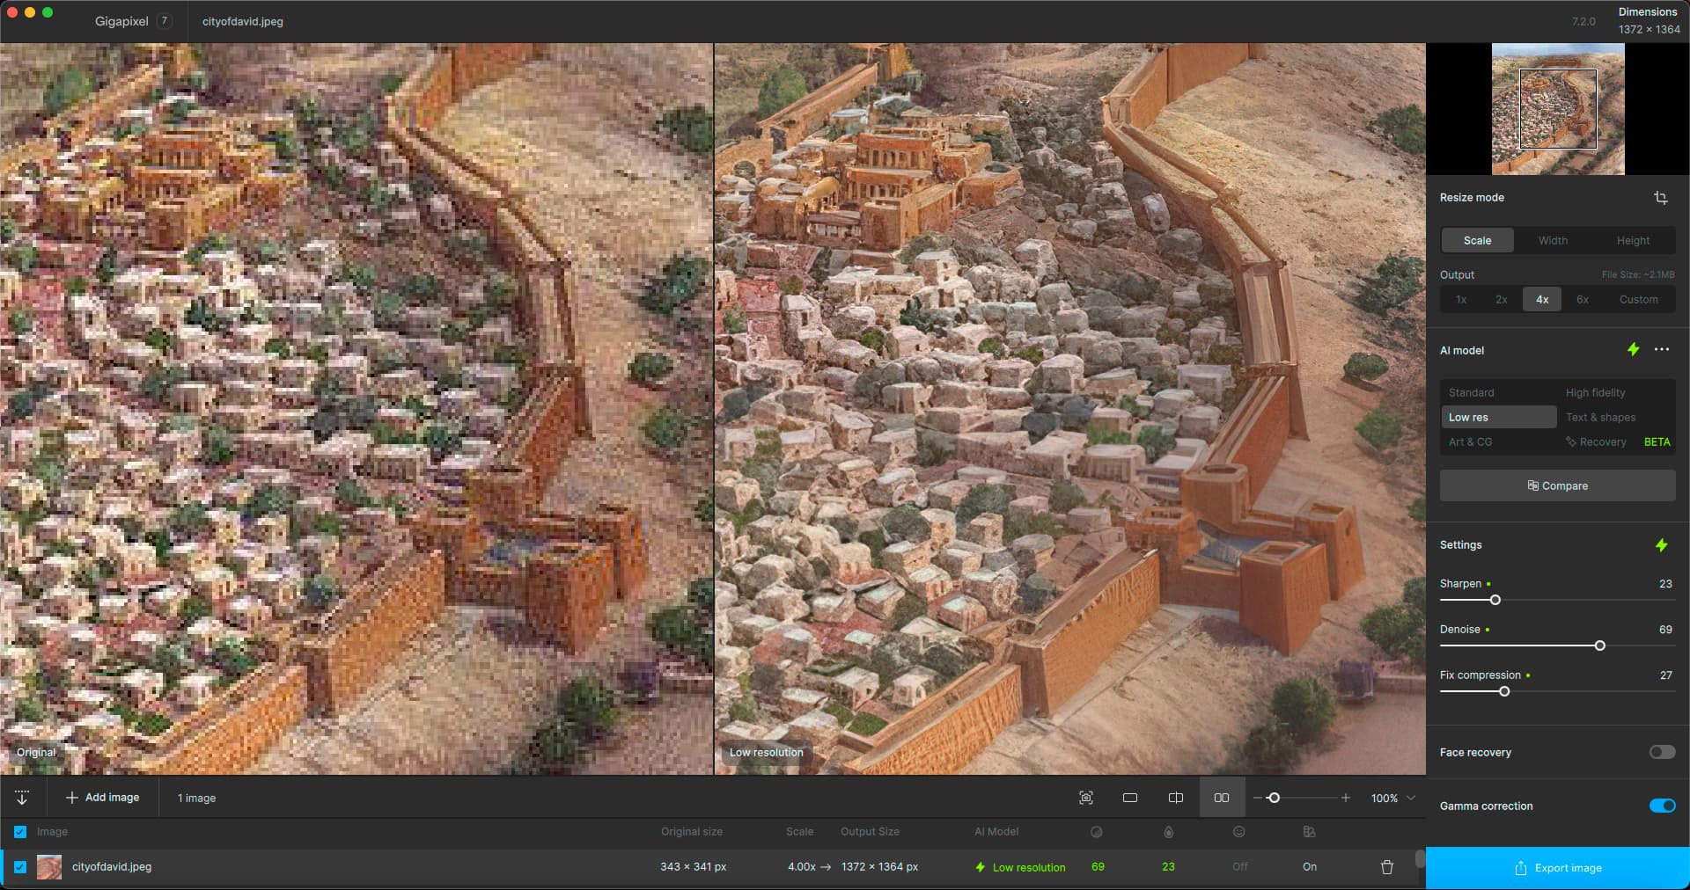This screenshot has height=890, width=1690.
Task: Enable the Face recovery toggle
Action: 1661,752
